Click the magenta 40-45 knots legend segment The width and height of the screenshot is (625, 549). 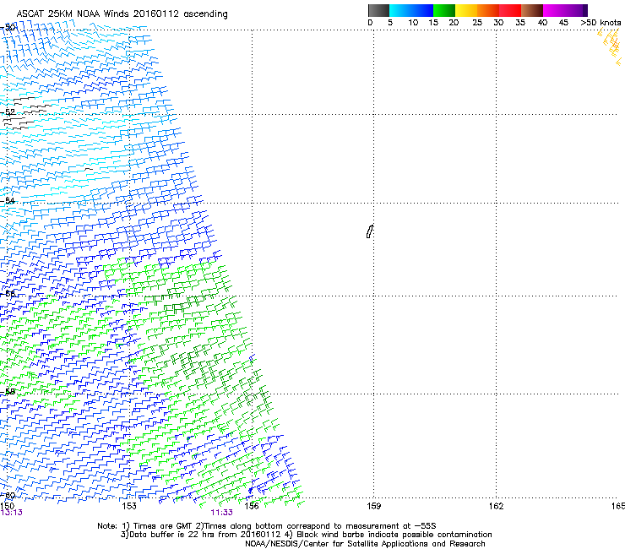click(x=554, y=10)
